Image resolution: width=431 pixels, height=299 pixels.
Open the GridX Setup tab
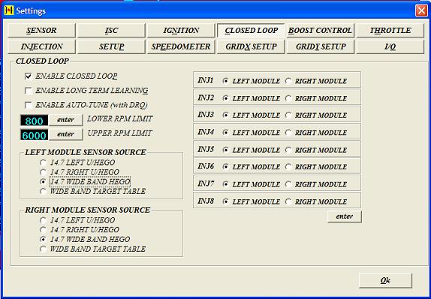click(x=251, y=46)
